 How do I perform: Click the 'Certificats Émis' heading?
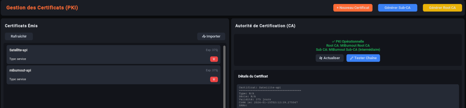[x=21, y=26]
